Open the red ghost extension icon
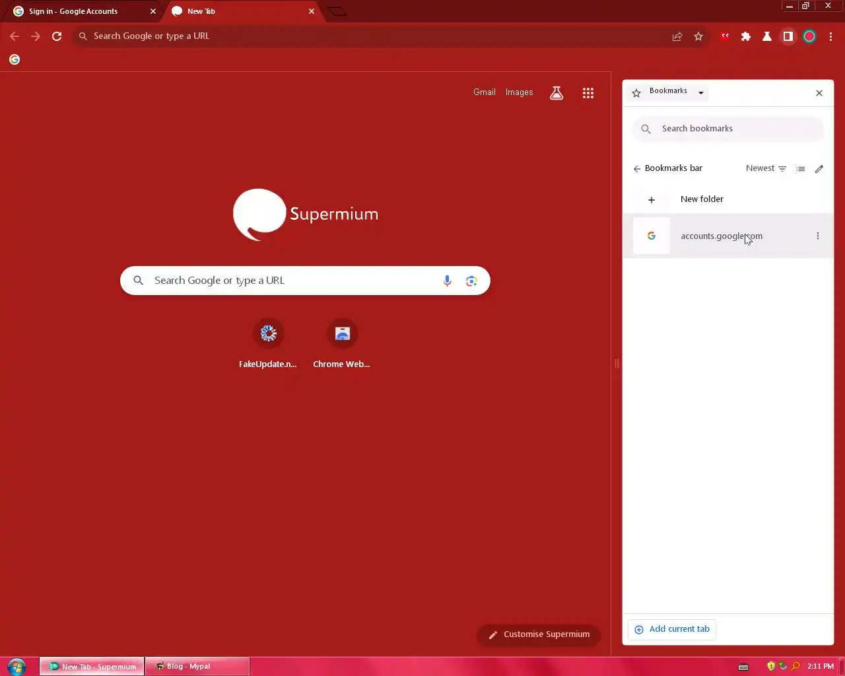 (725, 36)
